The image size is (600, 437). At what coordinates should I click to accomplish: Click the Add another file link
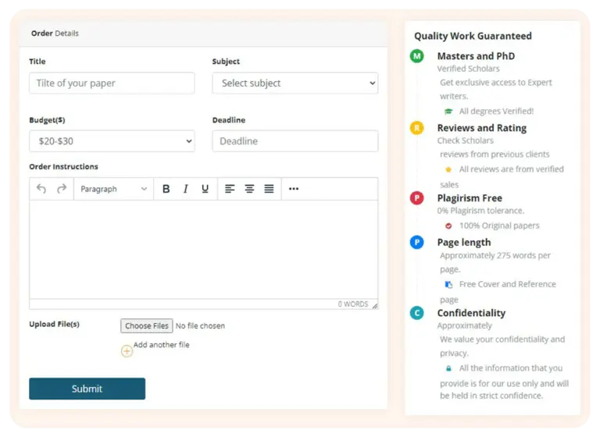pyautogui.click(x=161, y=345)
